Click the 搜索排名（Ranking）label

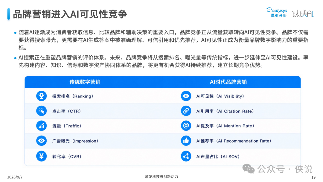pos(72,96)
